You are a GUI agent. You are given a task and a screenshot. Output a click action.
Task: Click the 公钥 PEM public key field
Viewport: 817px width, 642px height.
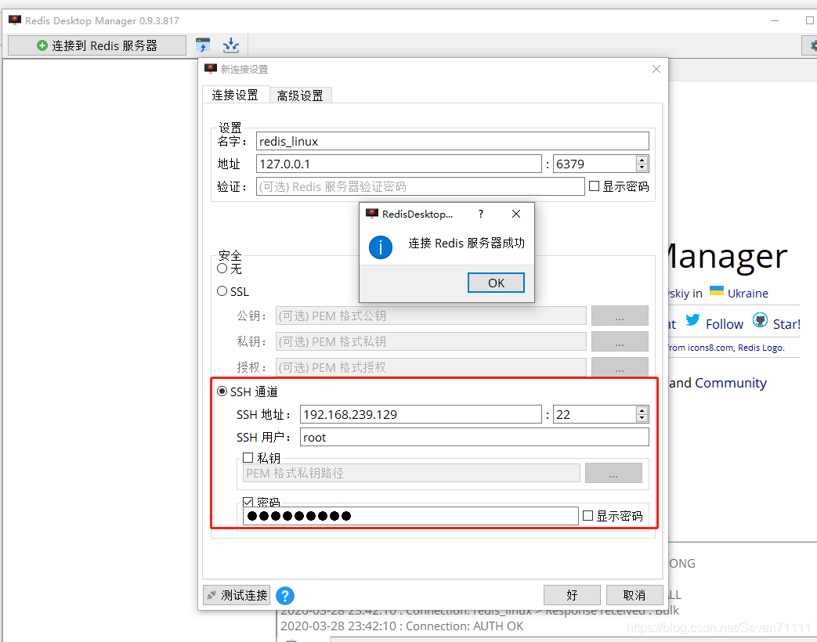(431, 316)
